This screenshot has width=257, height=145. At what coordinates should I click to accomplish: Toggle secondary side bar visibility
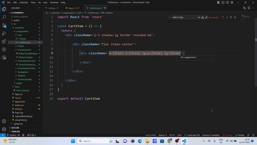(228, 2)
